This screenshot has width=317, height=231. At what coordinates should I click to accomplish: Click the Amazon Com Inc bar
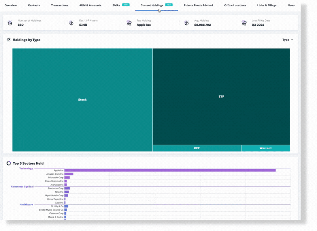pos(69,174)
